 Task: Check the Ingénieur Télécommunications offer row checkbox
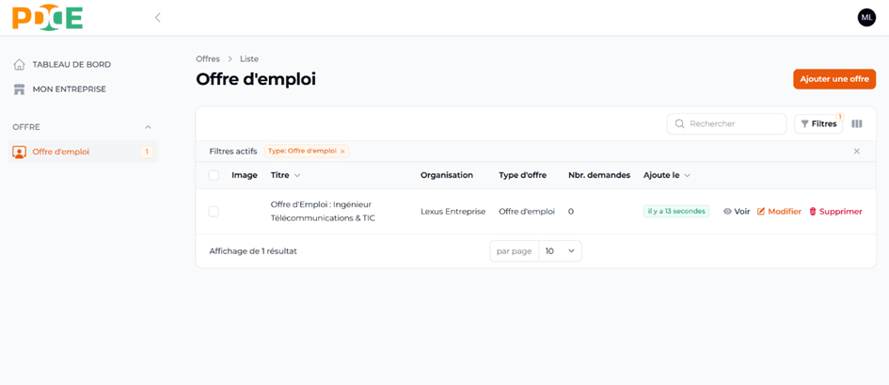[214, 212]
